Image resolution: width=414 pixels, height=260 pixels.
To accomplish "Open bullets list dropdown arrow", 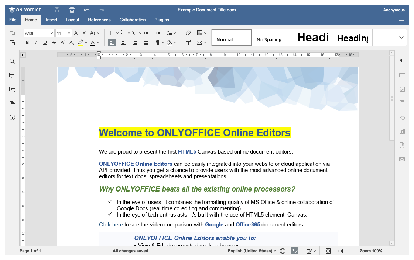I will point(117,33).
